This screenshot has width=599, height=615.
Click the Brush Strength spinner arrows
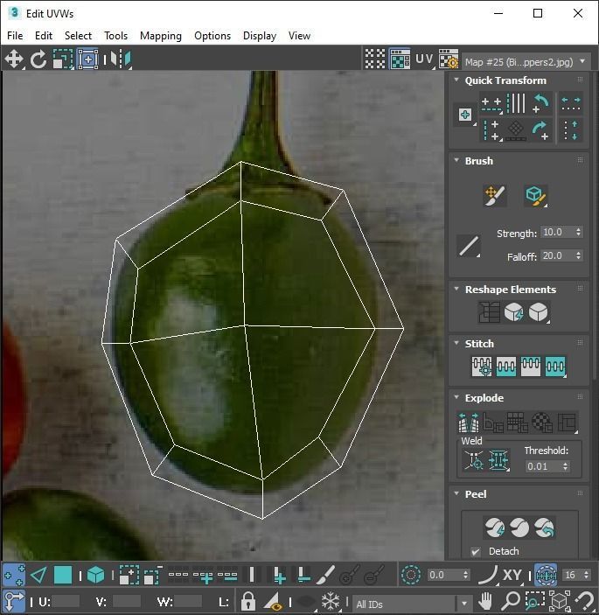point(578,232)
